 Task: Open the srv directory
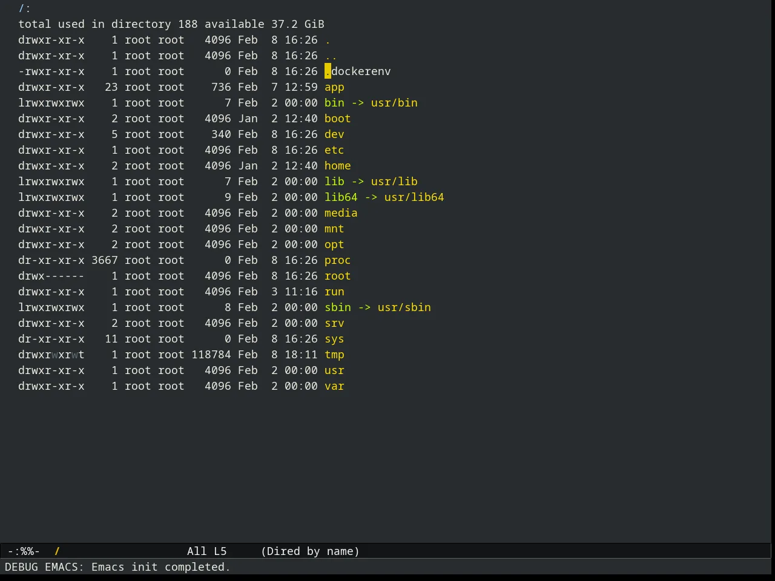pos(334,323)
